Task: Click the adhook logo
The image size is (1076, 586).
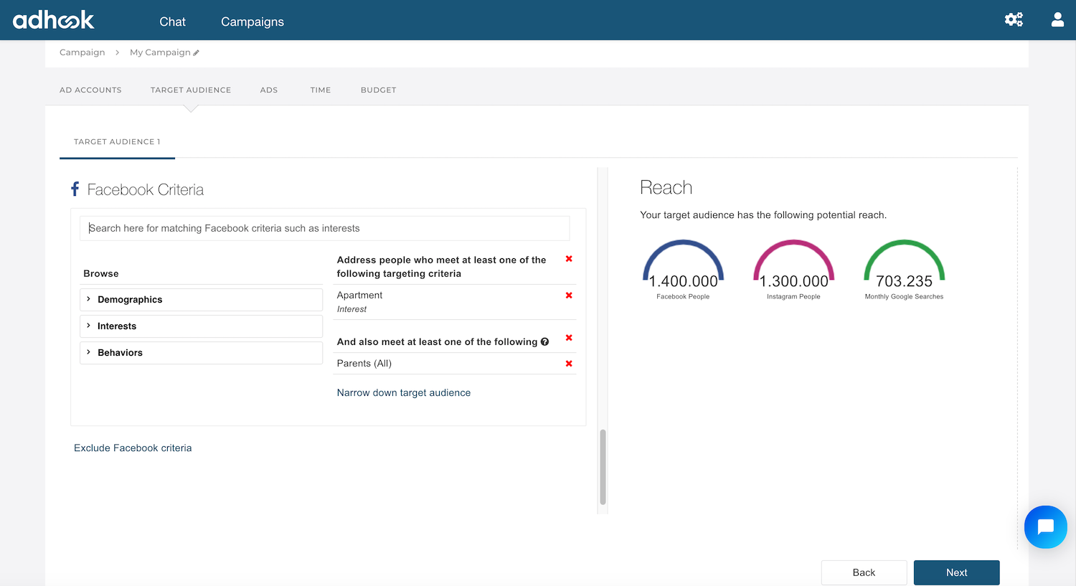Action: [x=54, y=20]
